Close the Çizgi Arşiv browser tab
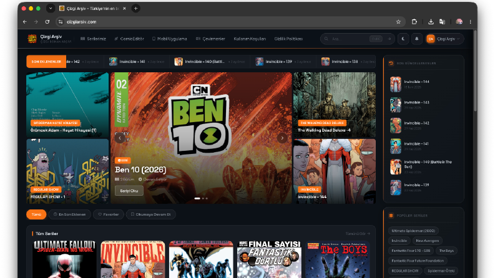Viewport: 495px width, 278px height. (x=124, y=9)
